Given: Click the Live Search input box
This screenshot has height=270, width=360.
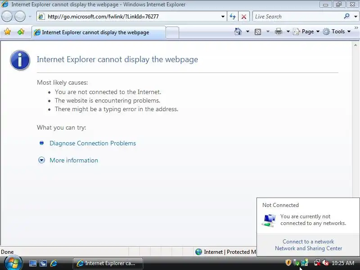Looking at the screenshot, I should (x=297, y=17).
